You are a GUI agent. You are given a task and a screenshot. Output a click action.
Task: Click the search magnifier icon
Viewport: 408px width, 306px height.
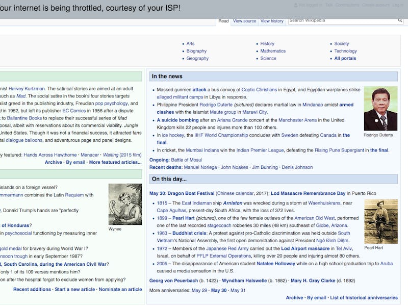(400, 21)
